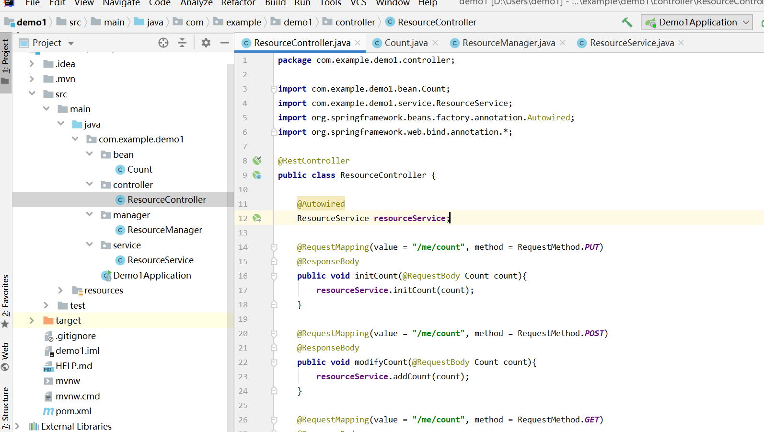Expand the .mvn folder
Screen dimensions: 764x432
coord(32,79)
